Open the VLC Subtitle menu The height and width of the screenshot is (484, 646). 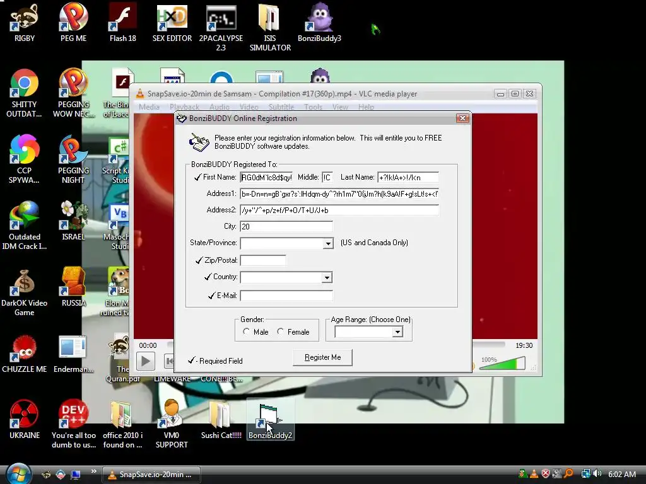coord(281,107)
